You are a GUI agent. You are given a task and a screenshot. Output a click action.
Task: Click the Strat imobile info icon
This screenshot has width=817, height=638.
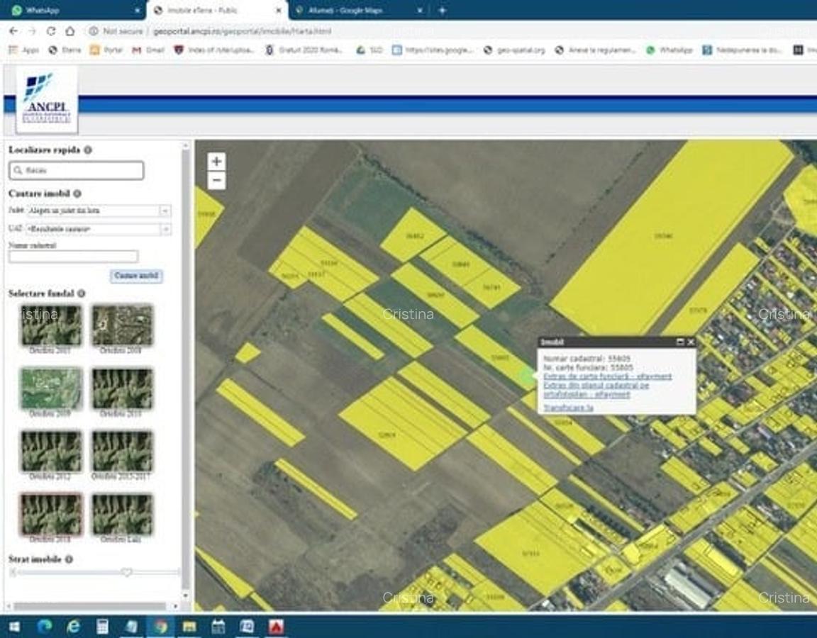pyautogui.click(x=68, y=559)
